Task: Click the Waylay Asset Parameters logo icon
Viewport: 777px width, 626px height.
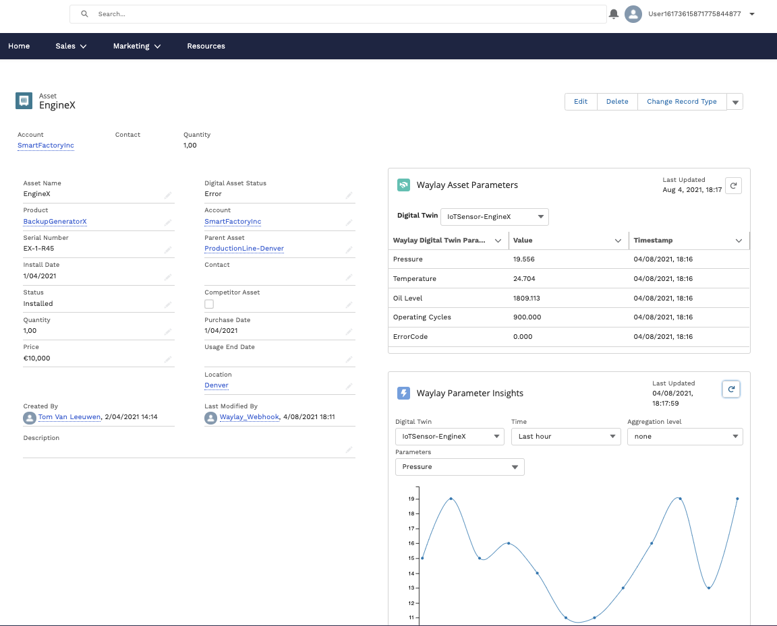Action: coord(403,185)
